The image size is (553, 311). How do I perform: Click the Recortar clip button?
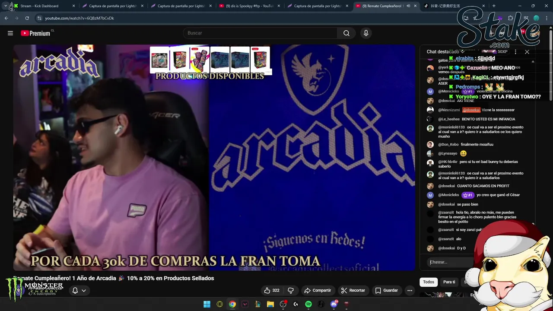(x=353, y=290)
